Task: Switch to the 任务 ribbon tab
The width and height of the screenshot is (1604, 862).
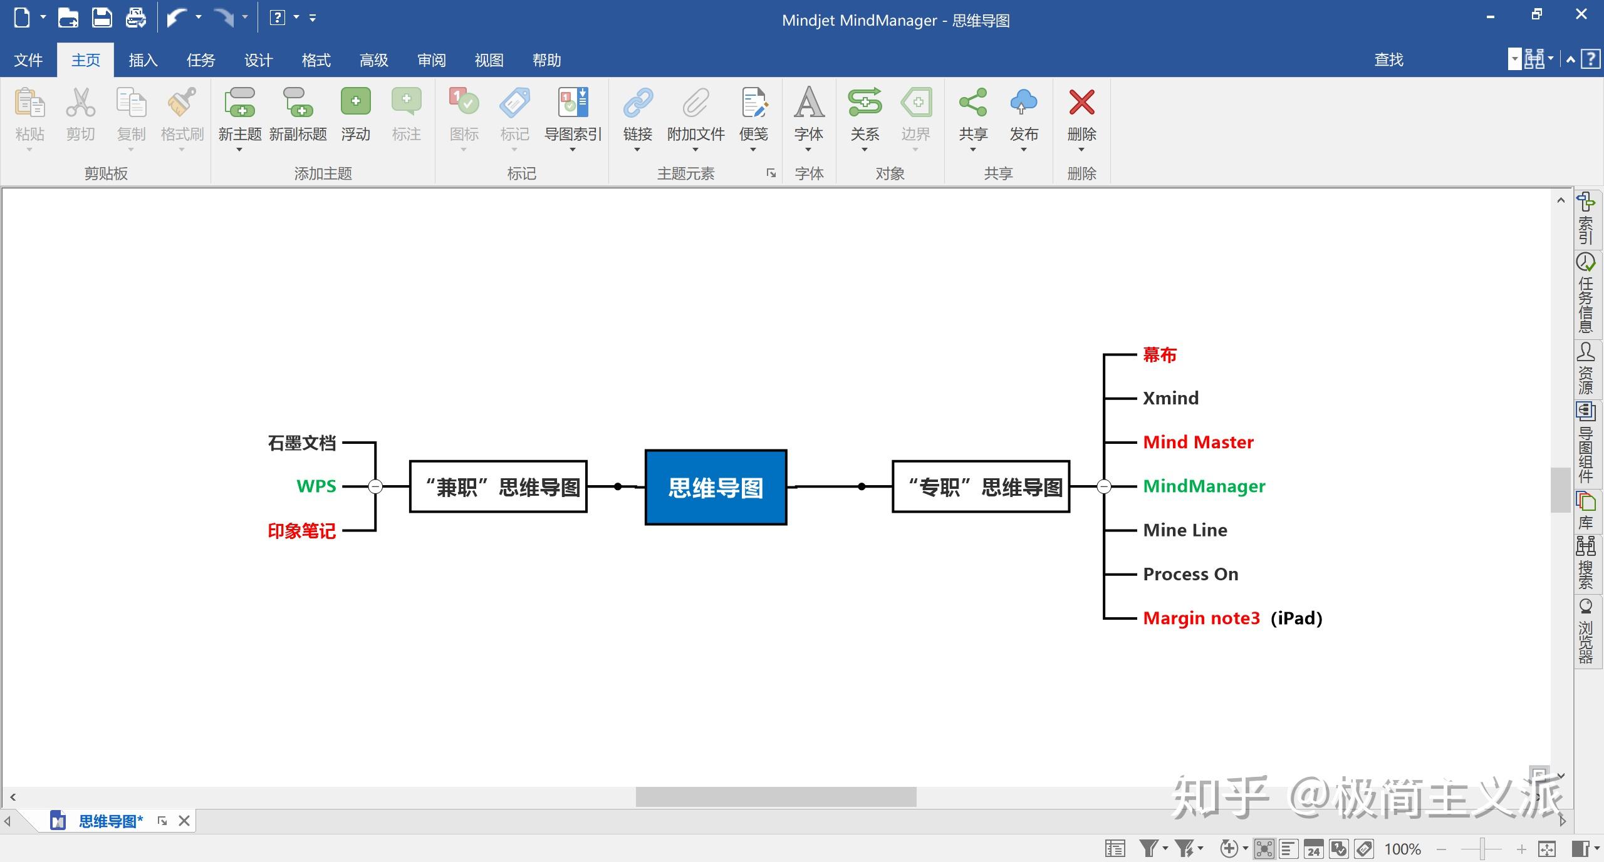Action: [x=200, y=60]
